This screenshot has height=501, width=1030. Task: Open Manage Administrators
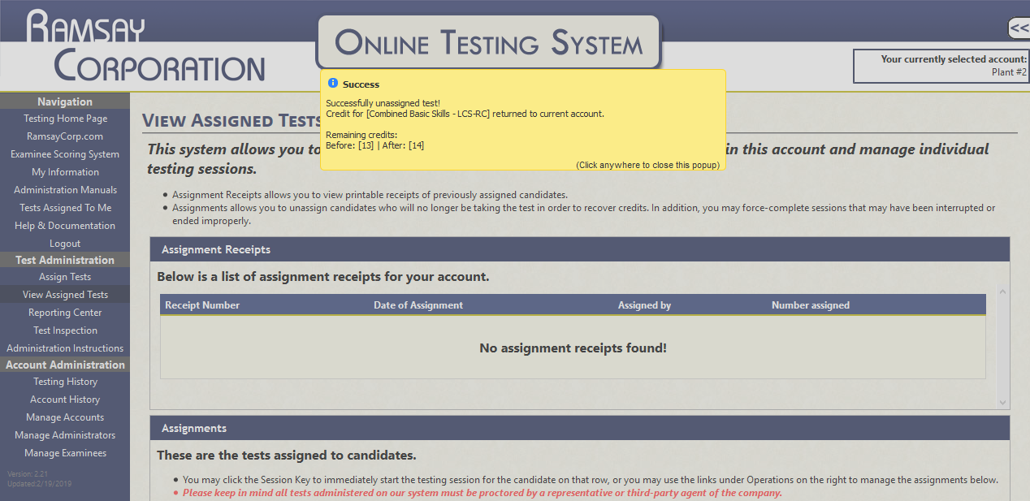65,435
